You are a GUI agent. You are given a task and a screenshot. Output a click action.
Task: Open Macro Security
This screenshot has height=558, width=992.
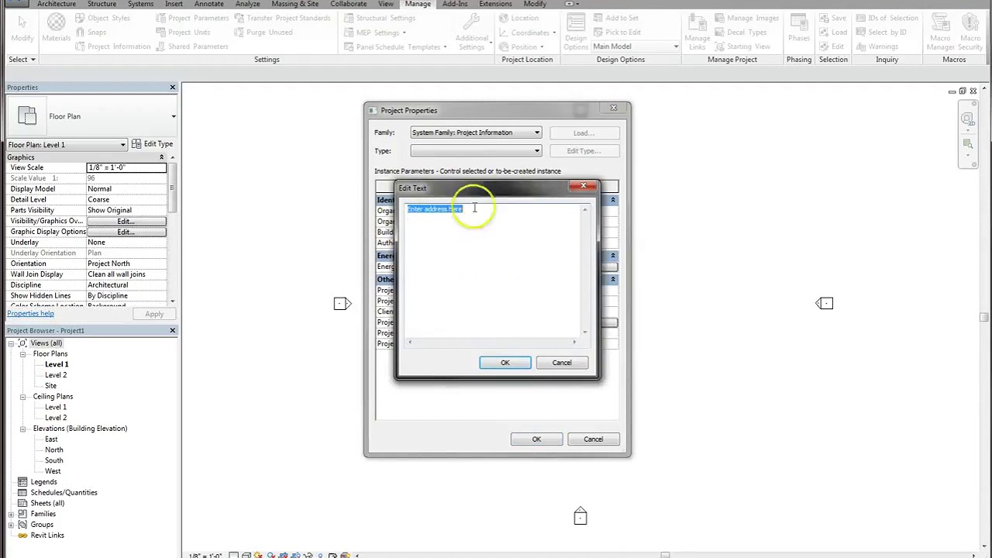click(x=971, y=31)
